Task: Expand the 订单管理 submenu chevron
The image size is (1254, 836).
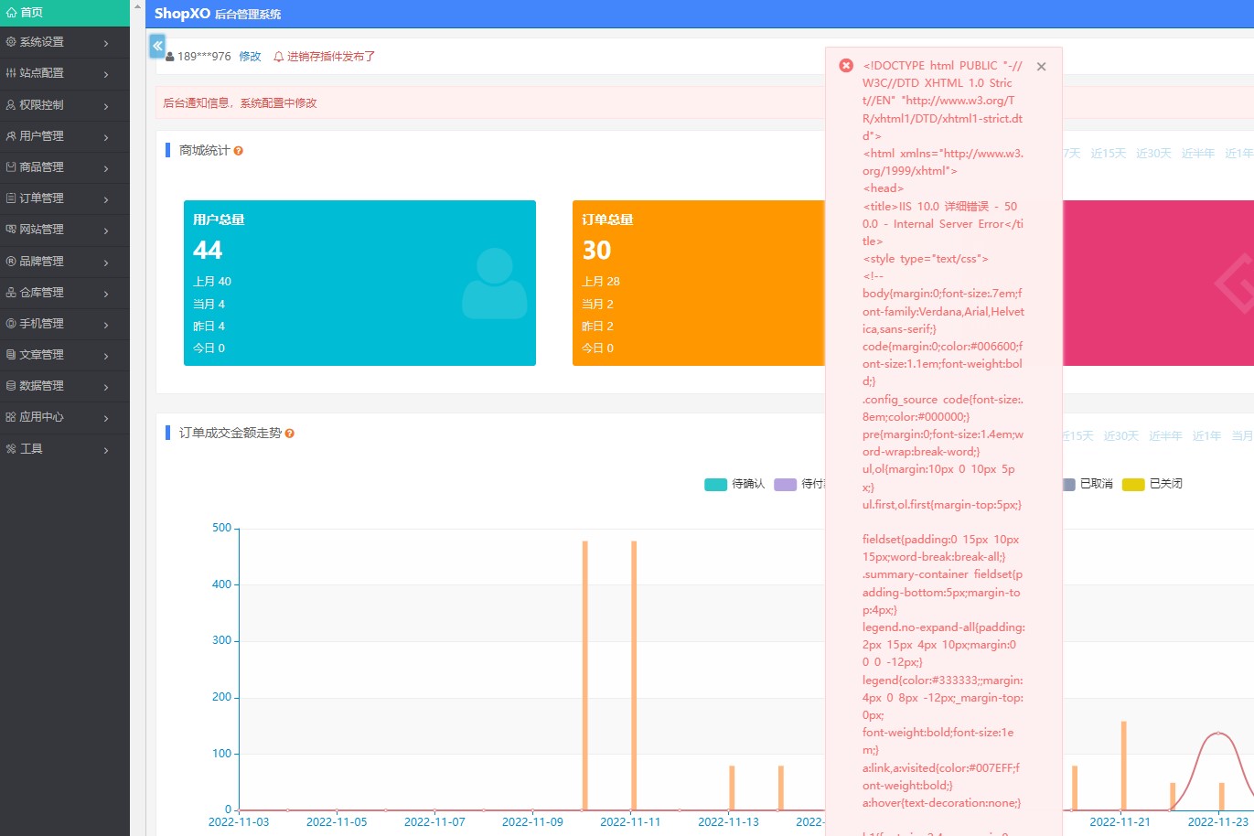Action: pyautogui.click(x=106, y=199)
